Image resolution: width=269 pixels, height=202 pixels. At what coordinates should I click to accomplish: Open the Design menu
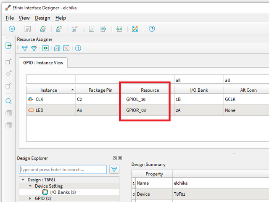click(42, 18)
